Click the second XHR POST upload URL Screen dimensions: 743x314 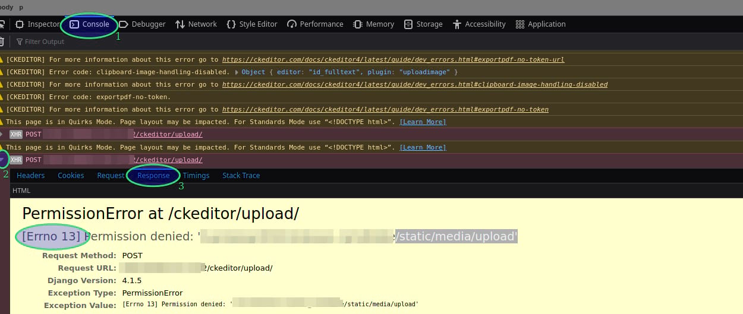[168, 160]
